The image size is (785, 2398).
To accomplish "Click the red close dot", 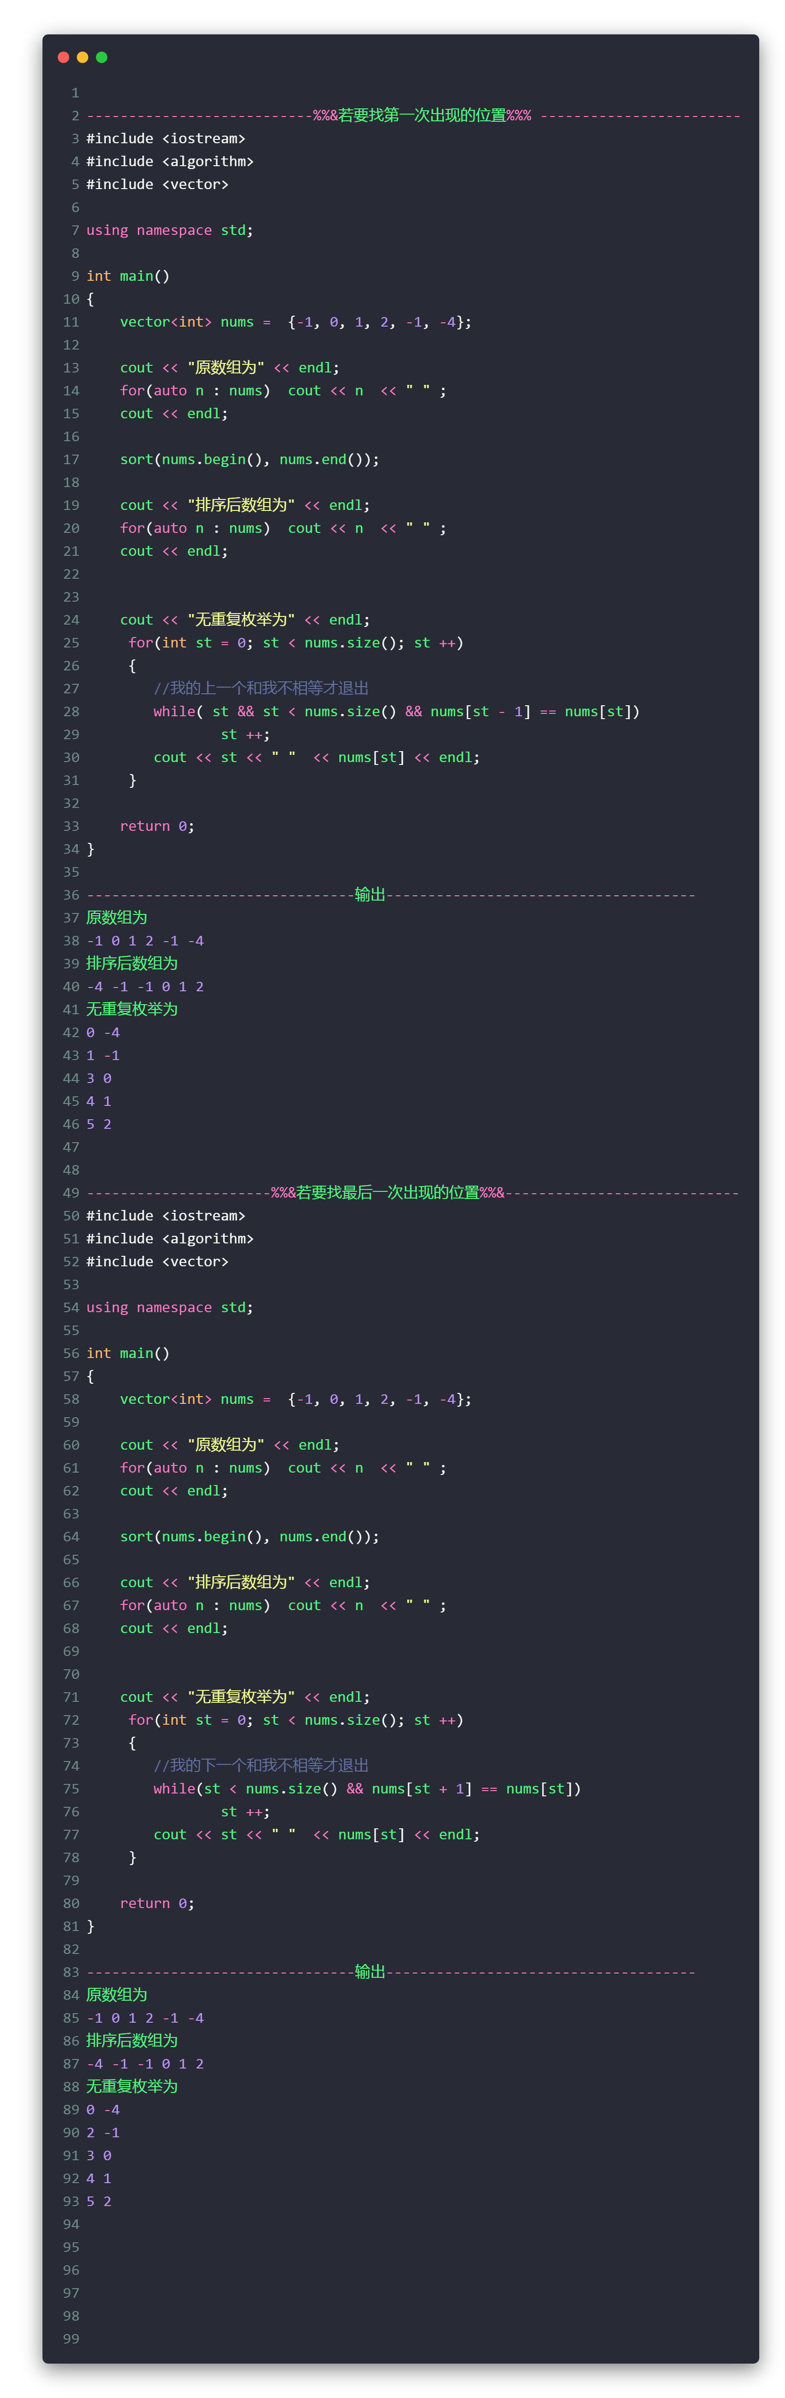I will (63, 58).
